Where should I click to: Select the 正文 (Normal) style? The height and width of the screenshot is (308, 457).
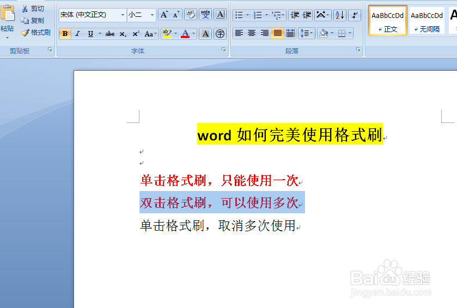pos(388,21)
